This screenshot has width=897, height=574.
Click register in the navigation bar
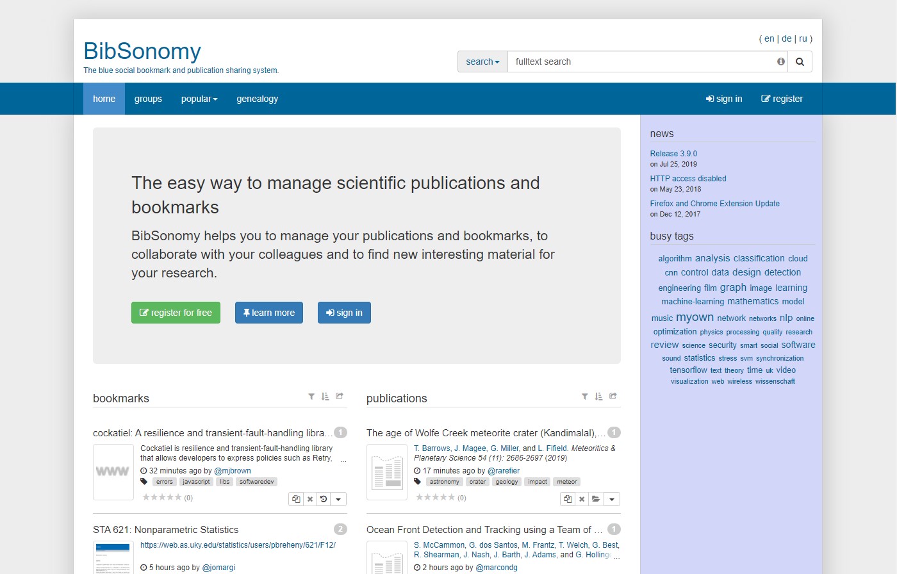click(782, 99)
